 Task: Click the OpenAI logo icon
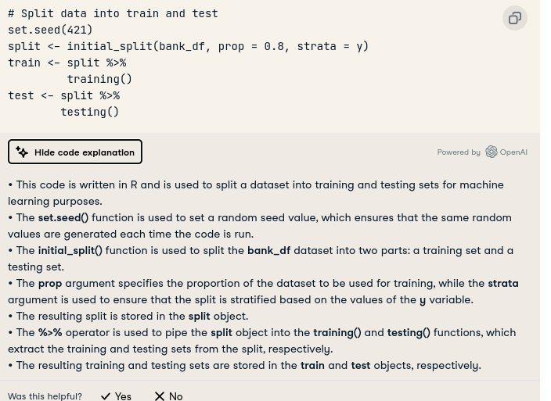(x=492, y=152)
